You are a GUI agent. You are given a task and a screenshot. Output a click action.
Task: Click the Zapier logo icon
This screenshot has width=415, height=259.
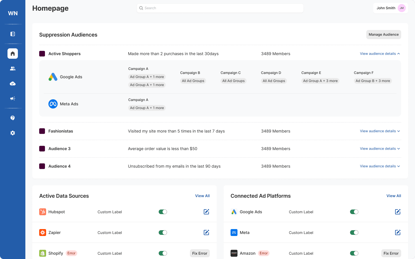[x=43, y=233]
